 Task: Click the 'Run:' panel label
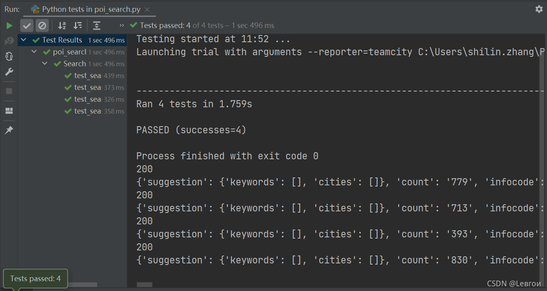pyautogui.click(x=12, y=9)
